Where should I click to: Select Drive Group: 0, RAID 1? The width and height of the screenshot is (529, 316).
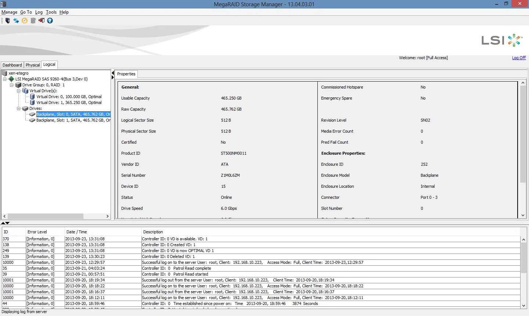(x=43, y=85)
